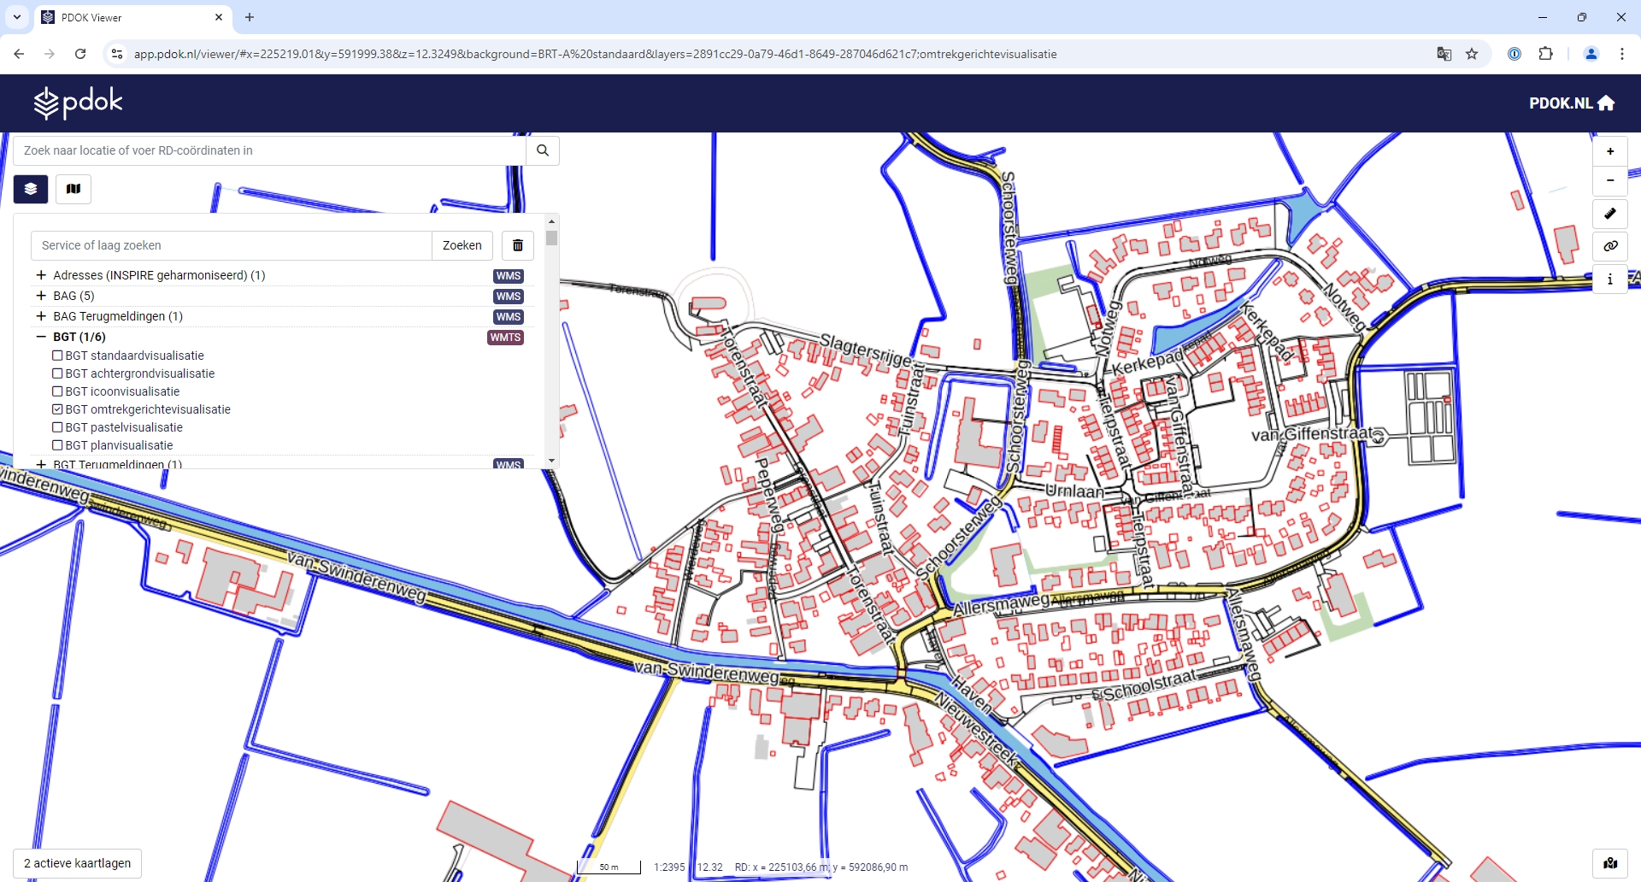Copy the share link icon
Image resolution: width=1641 pixels, height=882 pixels.
point(1609,246)
